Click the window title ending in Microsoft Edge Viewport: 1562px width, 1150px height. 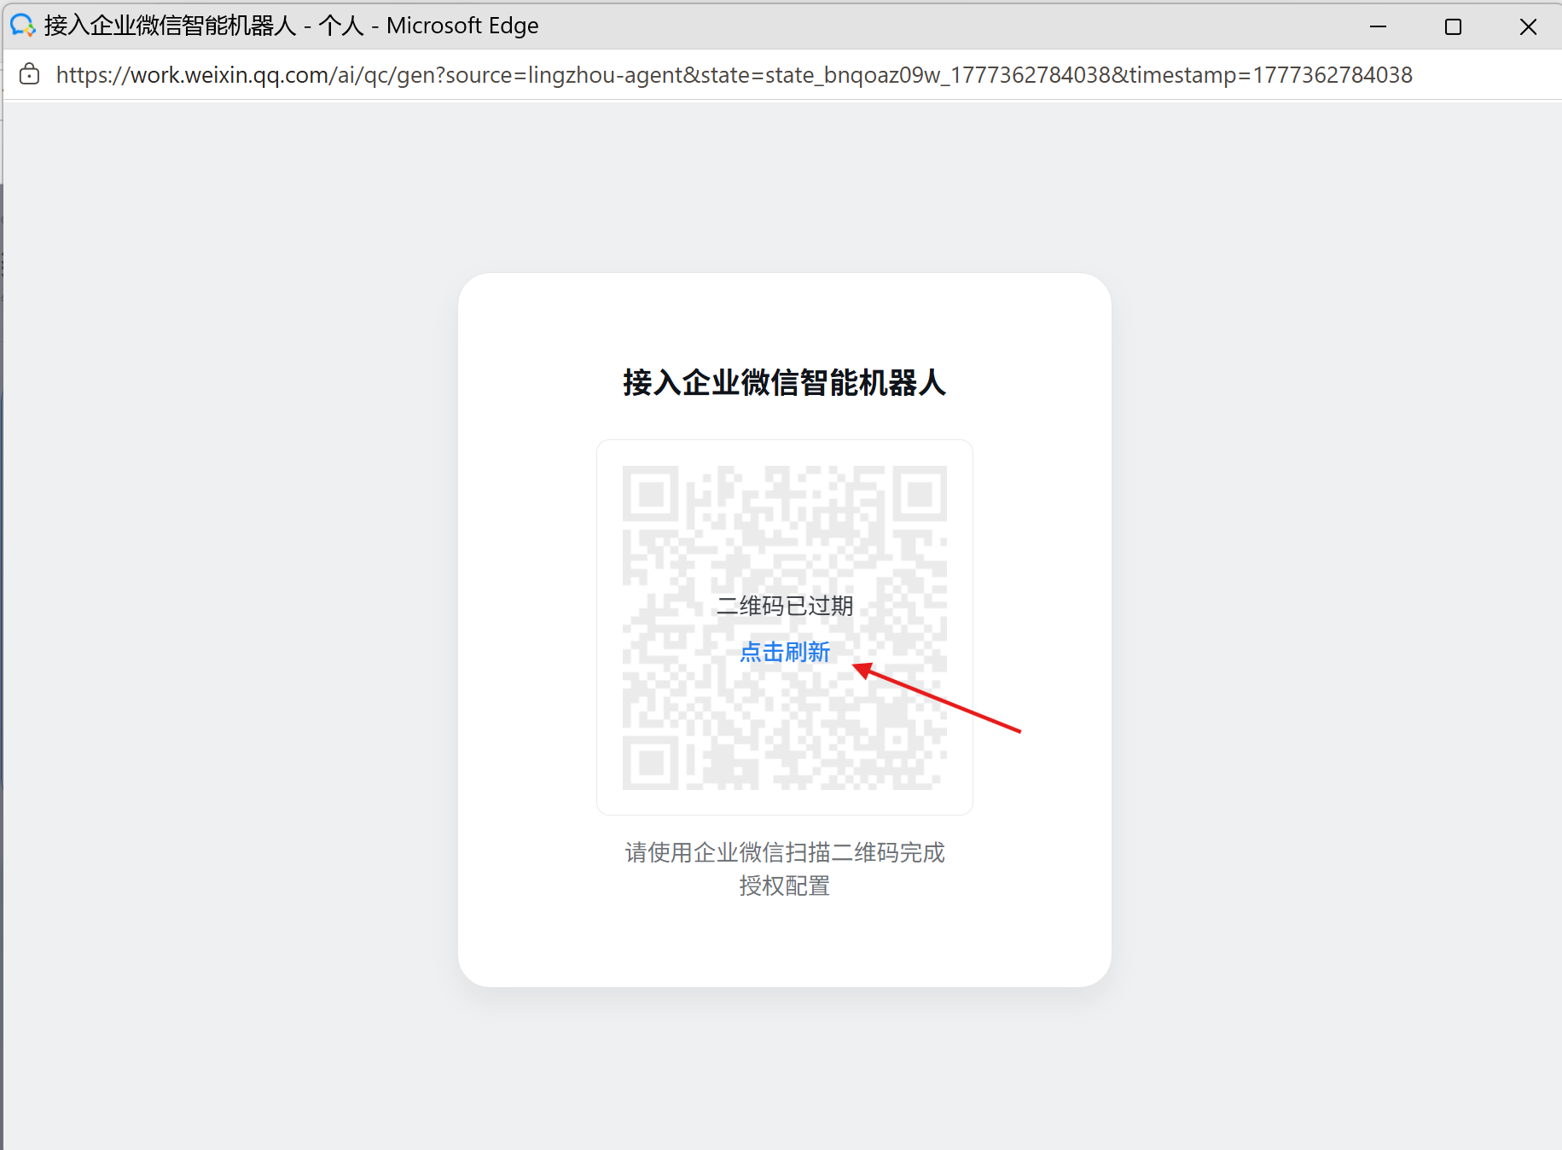coord(292,26)
